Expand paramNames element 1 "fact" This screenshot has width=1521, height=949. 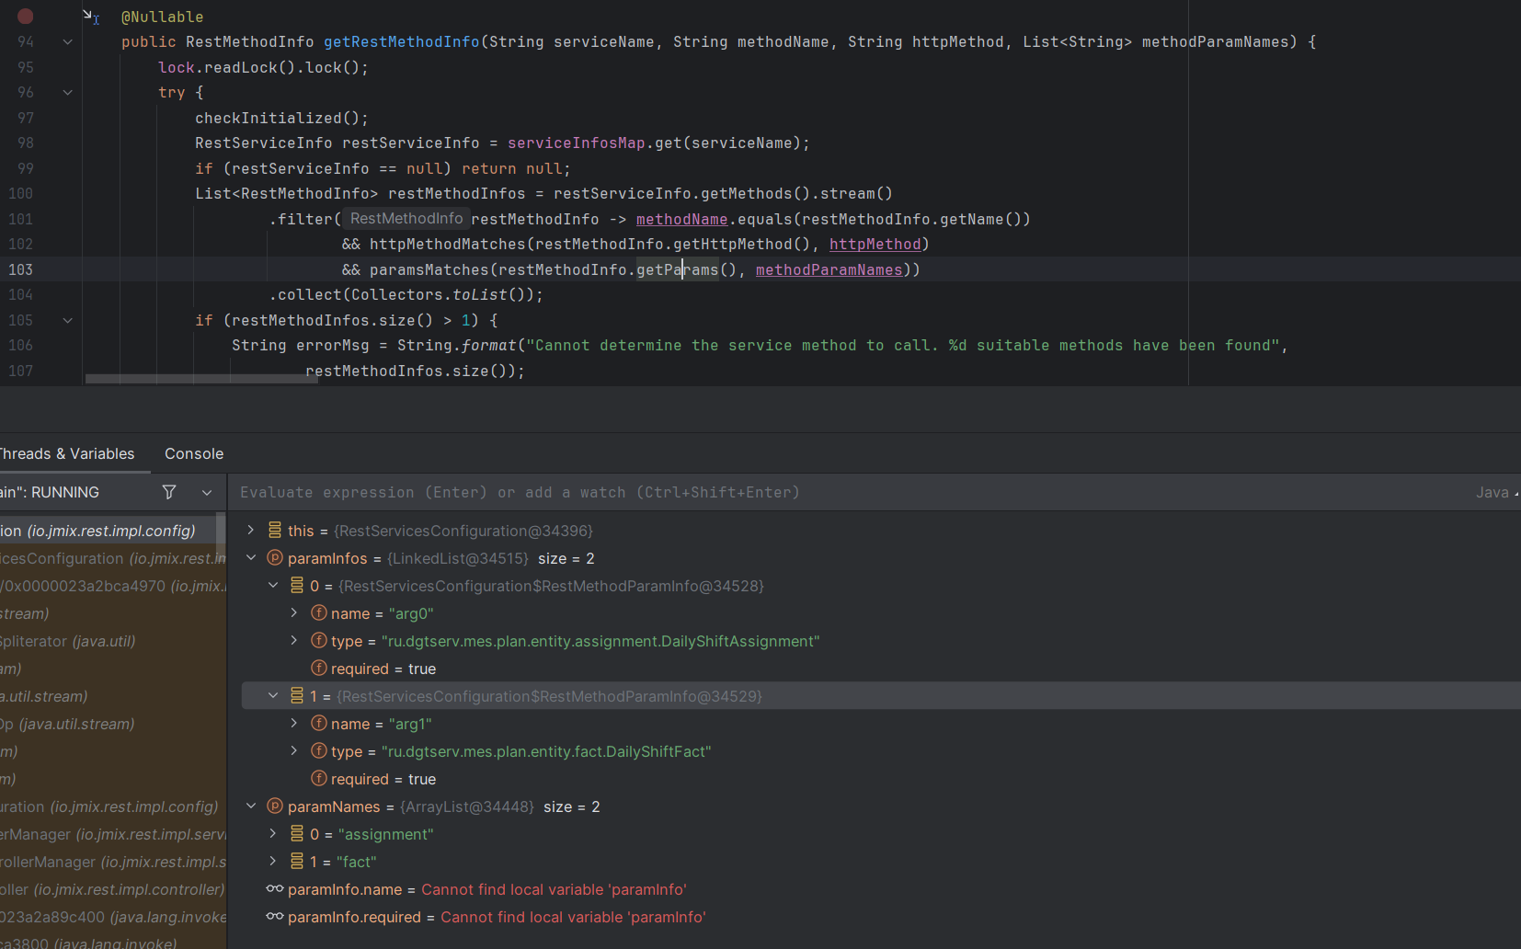pos(273,862)
